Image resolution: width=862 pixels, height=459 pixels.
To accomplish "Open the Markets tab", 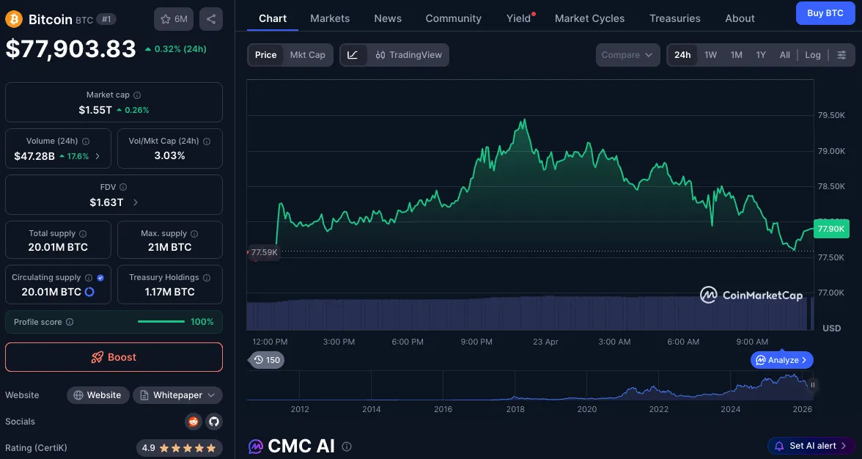I will (330, 18).
